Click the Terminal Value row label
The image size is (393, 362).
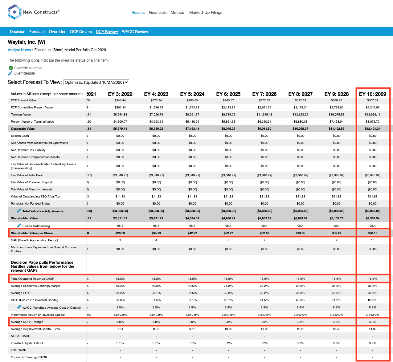click(21, 115)
